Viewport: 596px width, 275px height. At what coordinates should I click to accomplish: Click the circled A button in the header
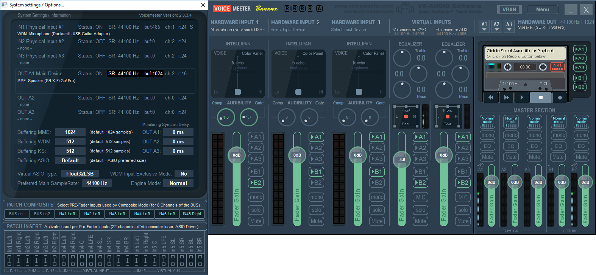(319, 9)
